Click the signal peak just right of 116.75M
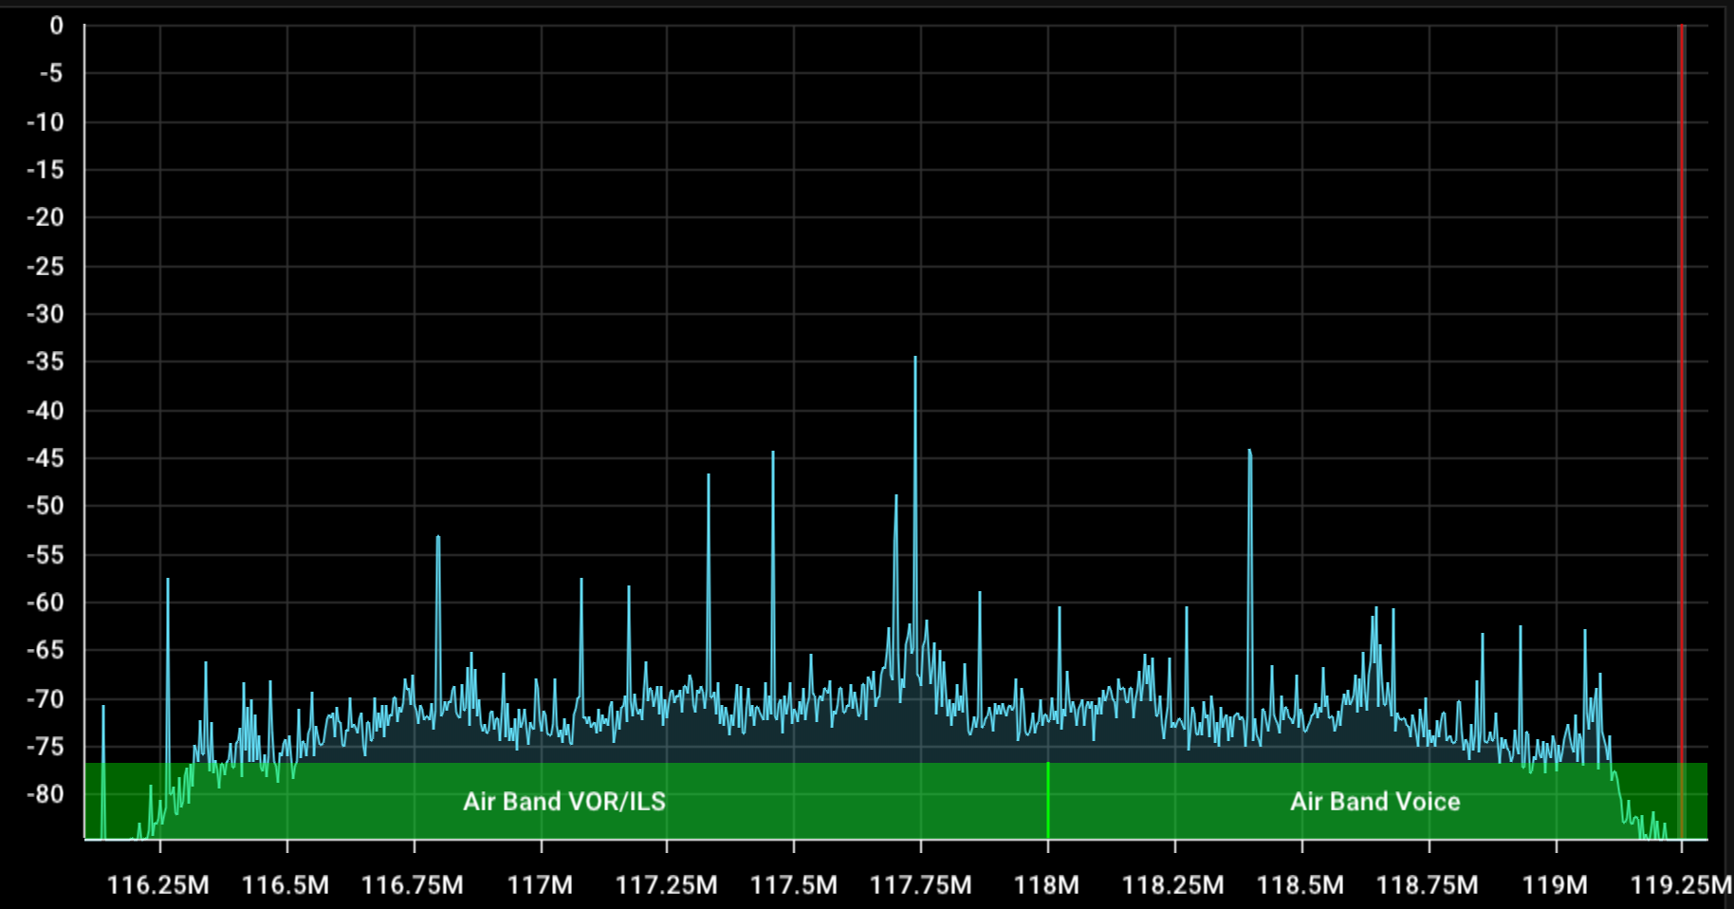Viewport: 1734px width, 909px height. [438, 540]
